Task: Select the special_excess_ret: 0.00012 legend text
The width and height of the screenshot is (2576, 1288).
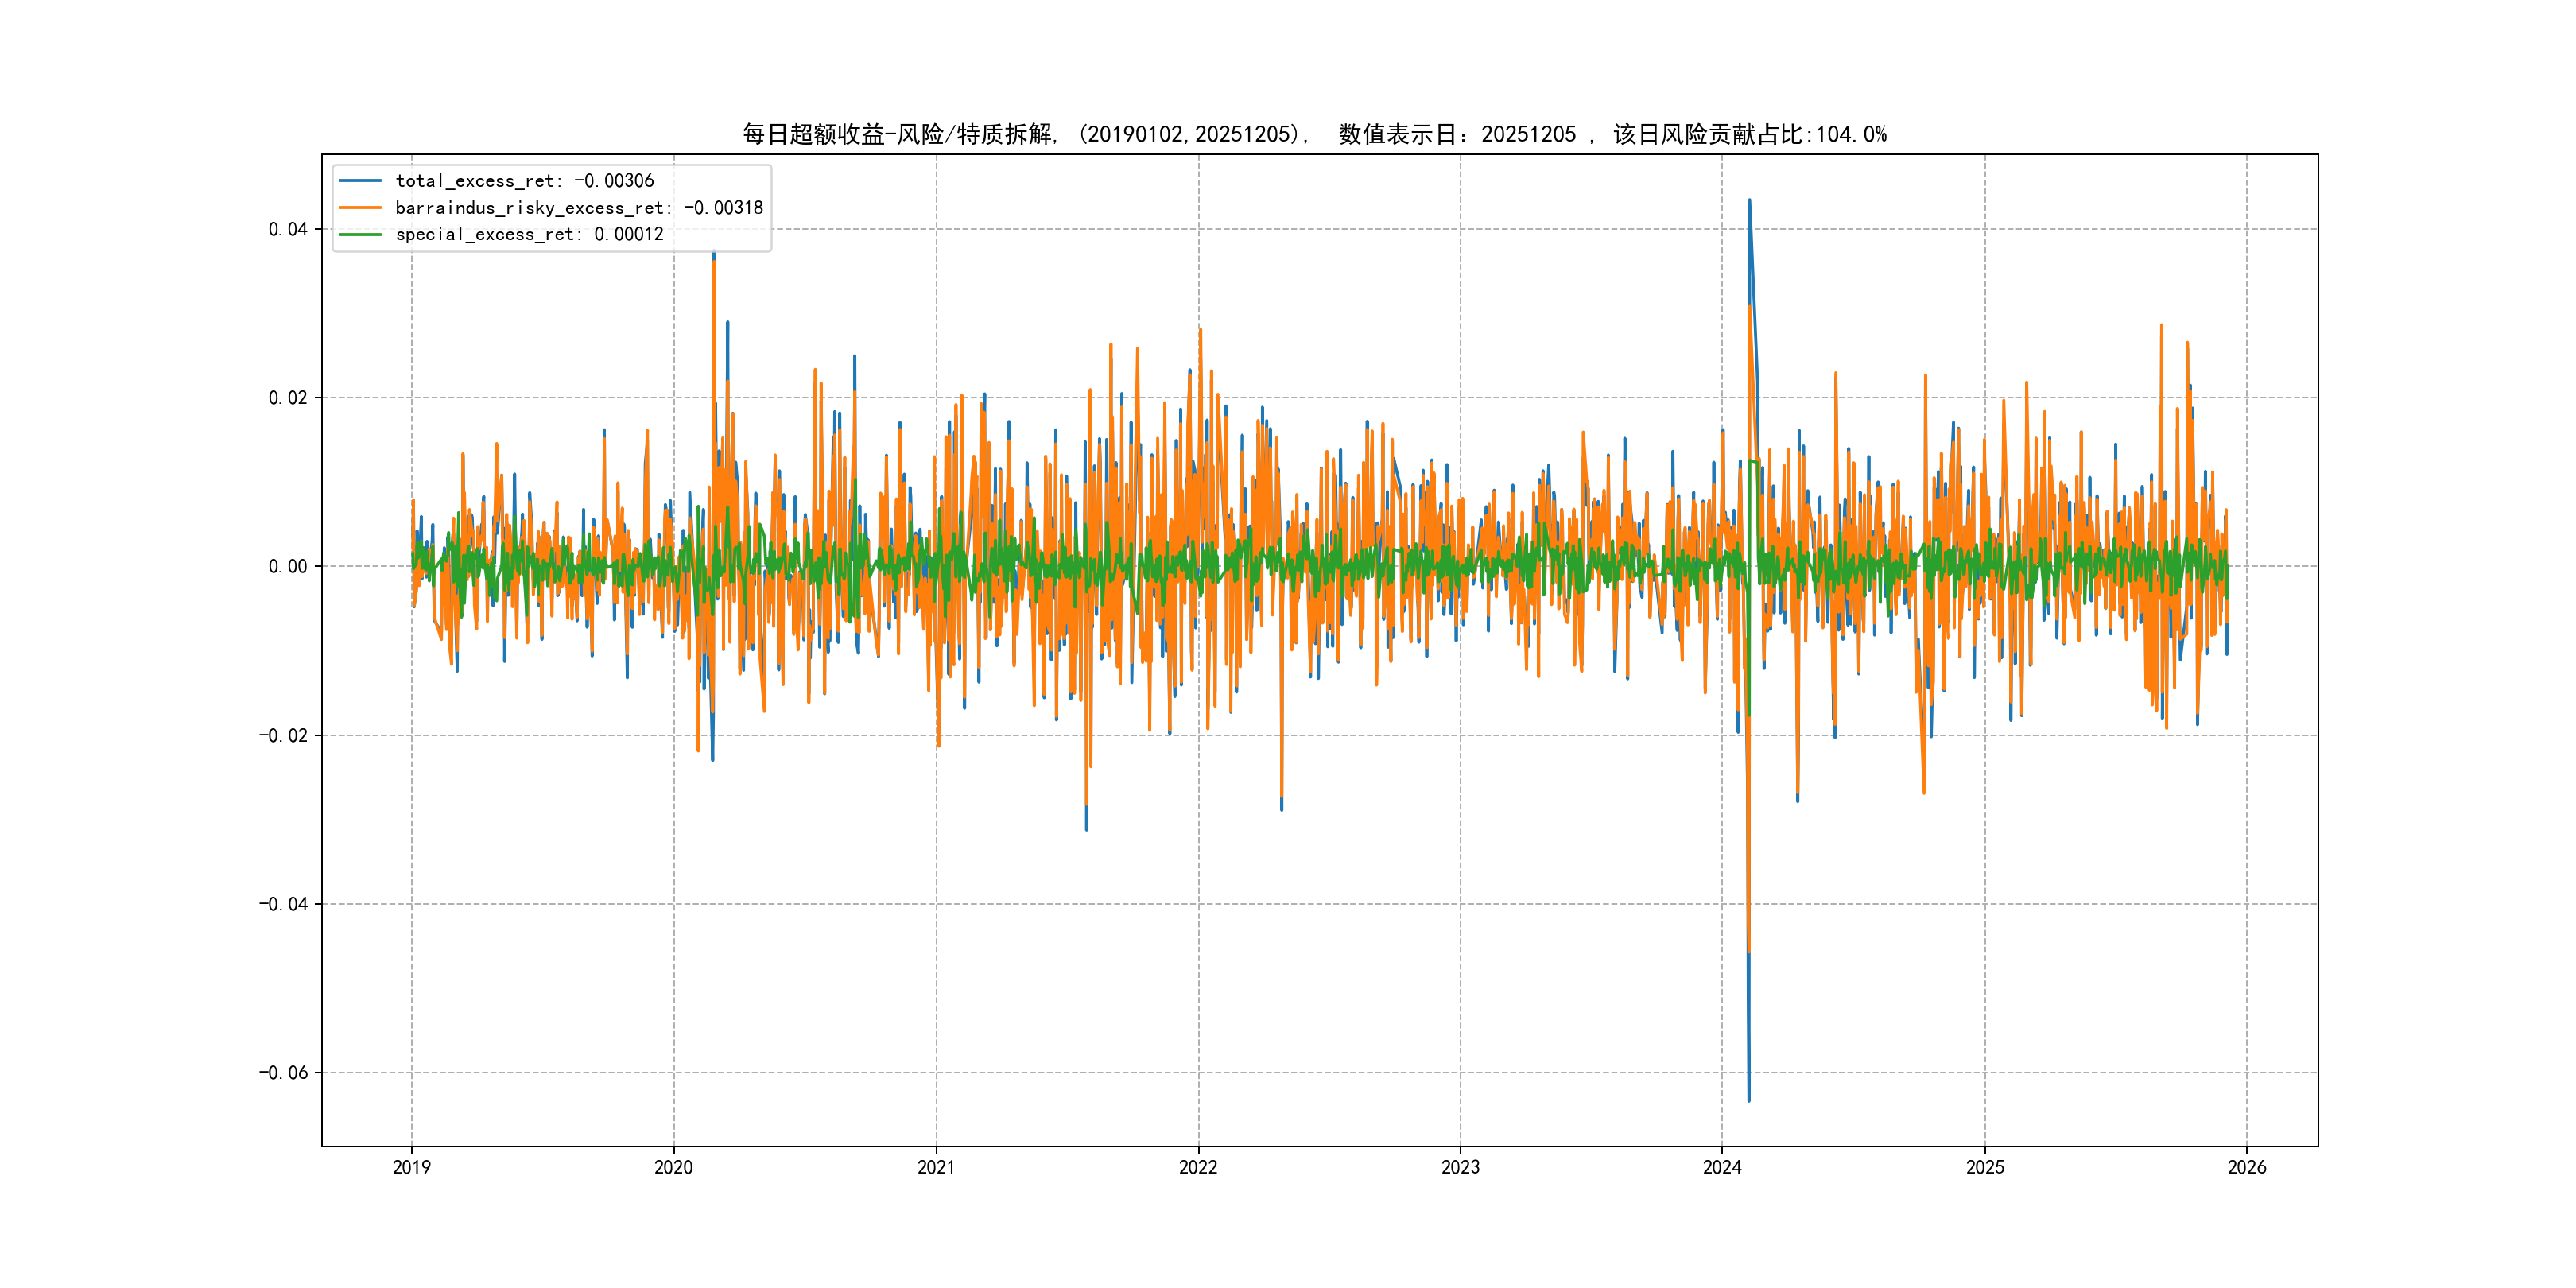Action: [529, 234]
